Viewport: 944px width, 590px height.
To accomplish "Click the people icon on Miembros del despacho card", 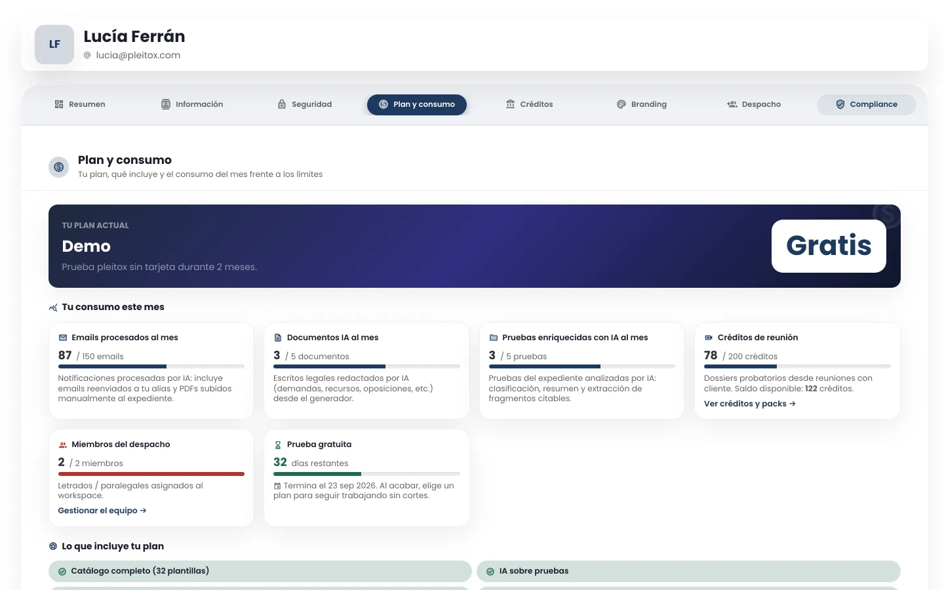I will [63, 444].
